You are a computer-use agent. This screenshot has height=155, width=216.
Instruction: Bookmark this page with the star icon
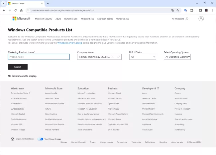178,10
